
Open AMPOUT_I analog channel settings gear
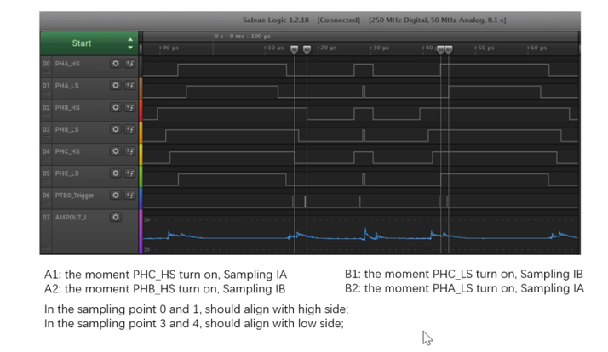click(x=116, y=218)
